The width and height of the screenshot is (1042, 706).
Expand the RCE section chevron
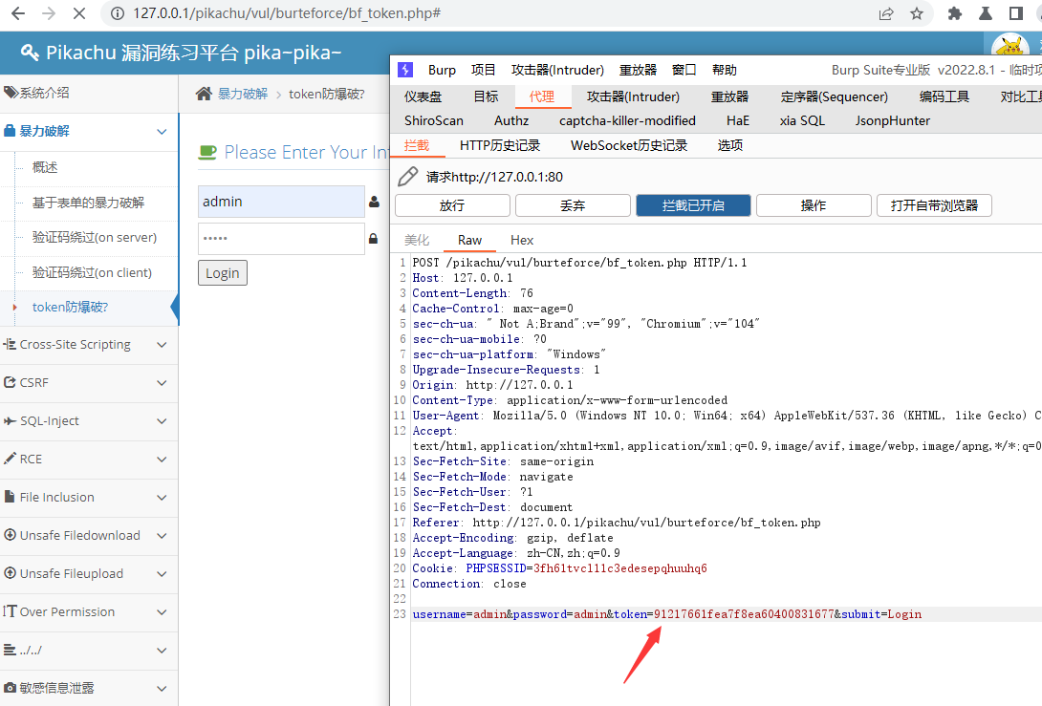click(162, 460)
